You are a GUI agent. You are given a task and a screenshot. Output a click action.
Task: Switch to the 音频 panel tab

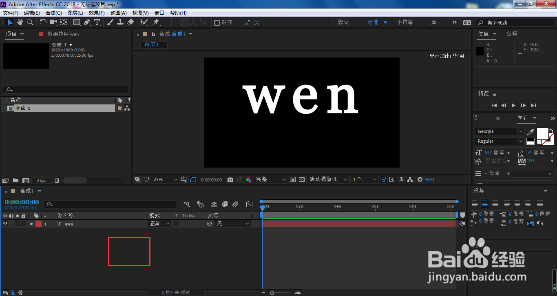tap(511, 34)
